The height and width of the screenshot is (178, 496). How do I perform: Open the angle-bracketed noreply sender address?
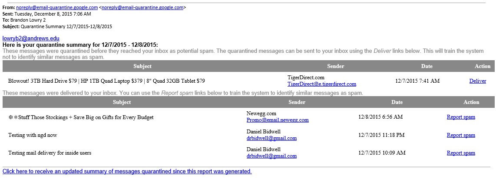142,7
